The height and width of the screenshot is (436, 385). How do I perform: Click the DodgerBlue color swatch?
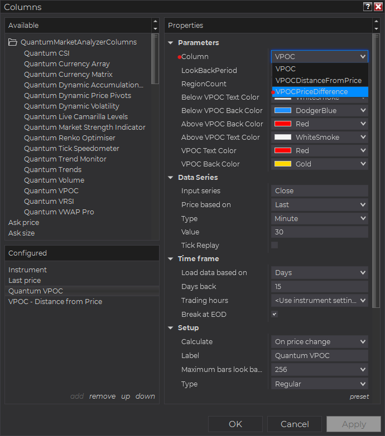pos(283,110)
